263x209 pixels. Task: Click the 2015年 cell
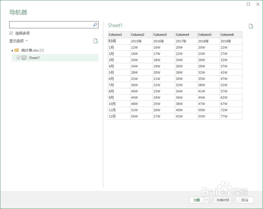(141, 41)
